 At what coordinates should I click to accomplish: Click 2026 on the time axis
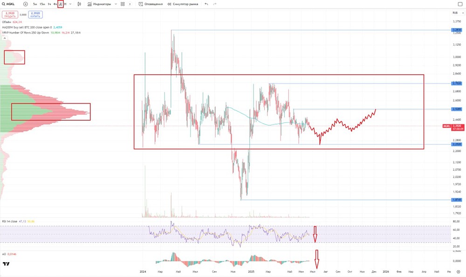tap(386, 272)
